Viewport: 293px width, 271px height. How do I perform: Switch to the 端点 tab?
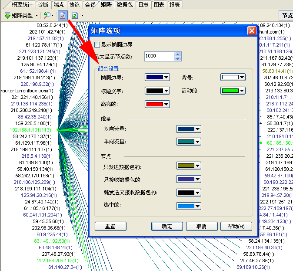tap(59, 5)
